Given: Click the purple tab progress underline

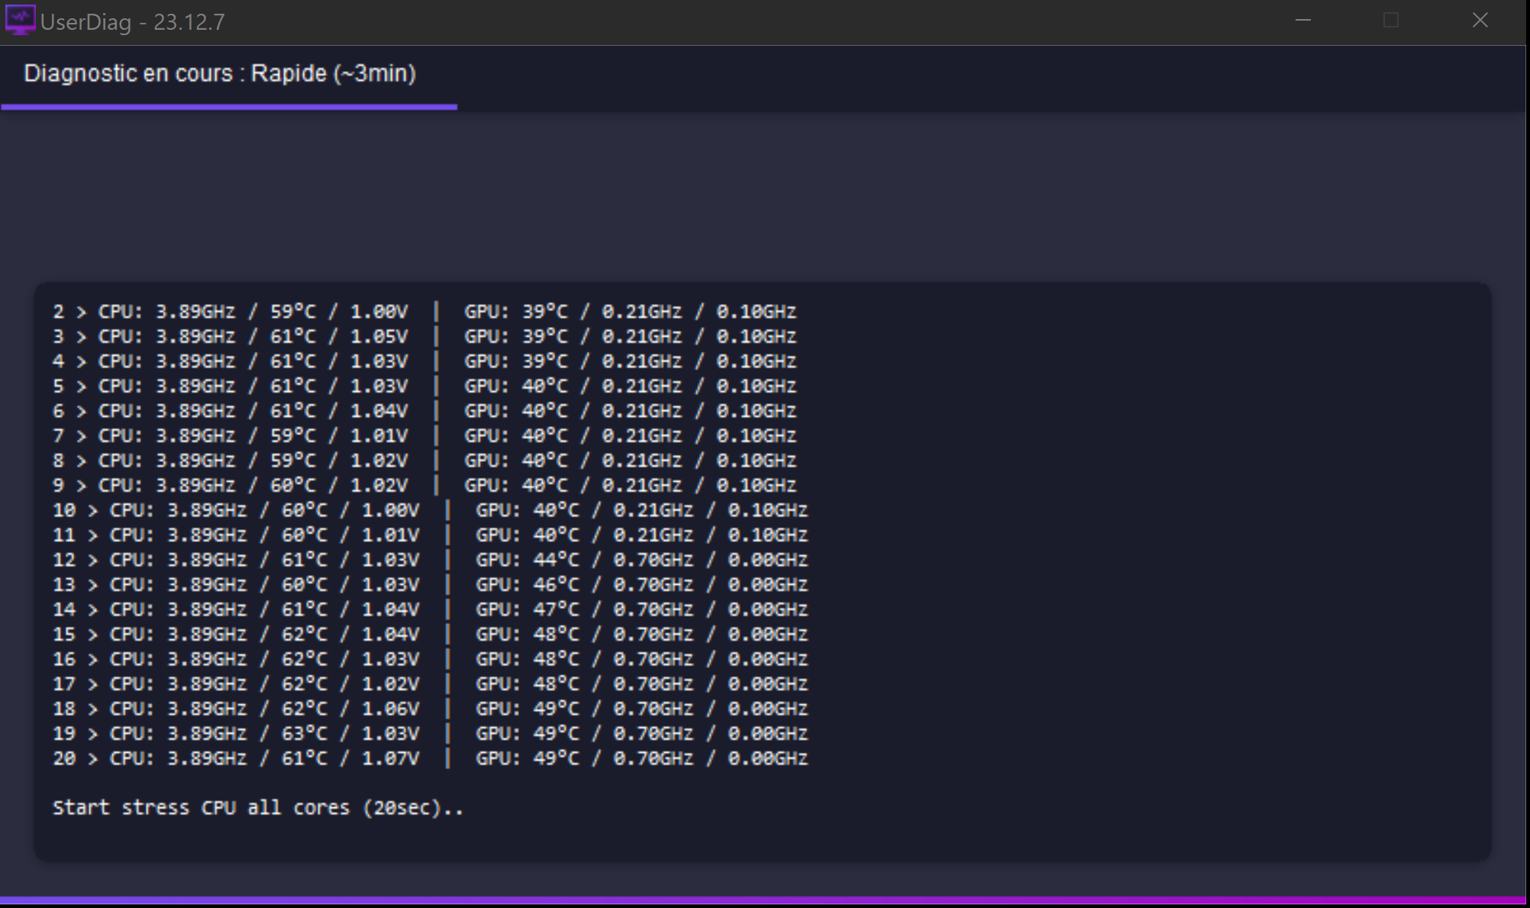Looking at the screenshot, I should click(229, 107).
